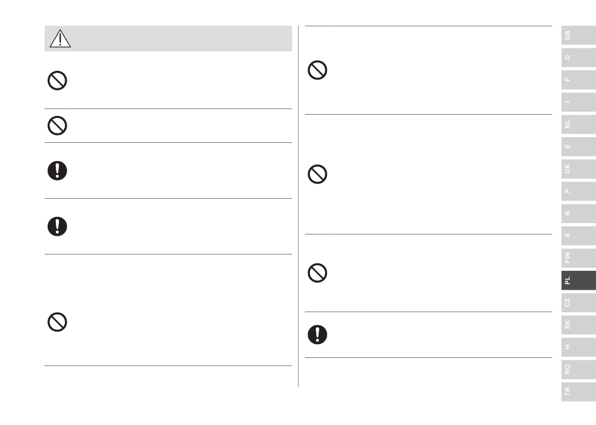Click the last prohibition icon in left column

(x=57, y=322)
